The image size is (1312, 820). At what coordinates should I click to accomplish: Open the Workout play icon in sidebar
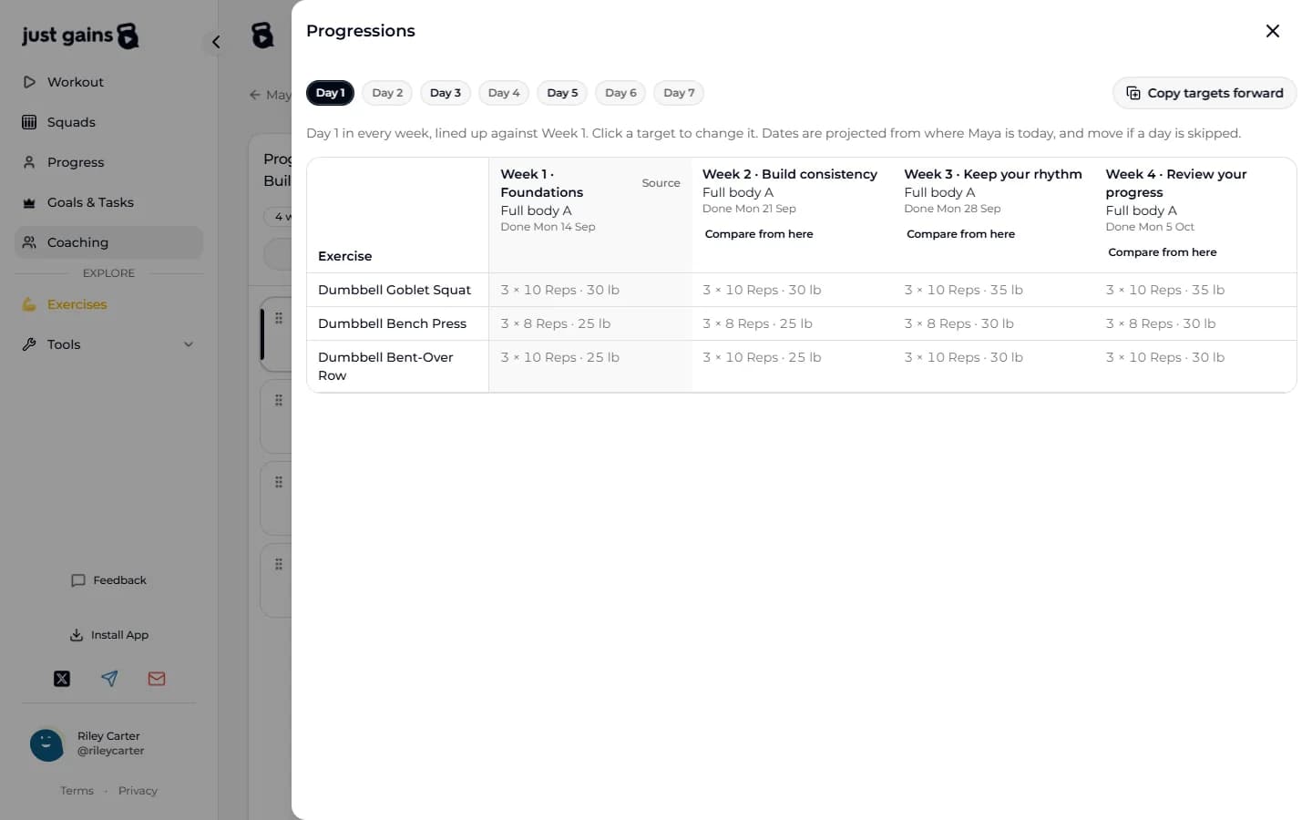click(x=29, y=82)
